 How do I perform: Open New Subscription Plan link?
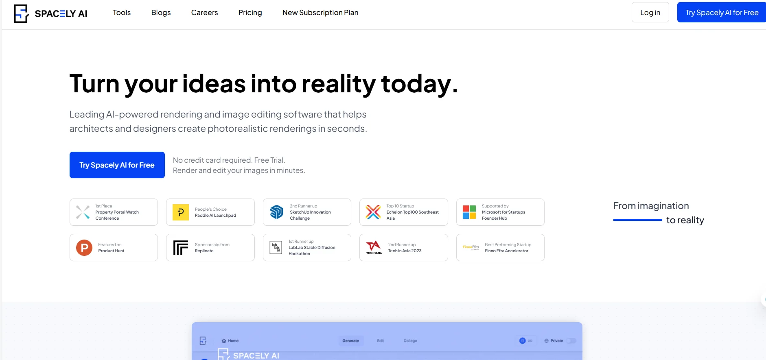click(320, 13)
